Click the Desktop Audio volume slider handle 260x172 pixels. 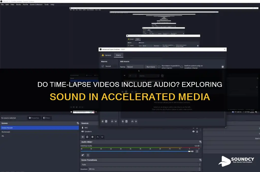pos(189,151)
